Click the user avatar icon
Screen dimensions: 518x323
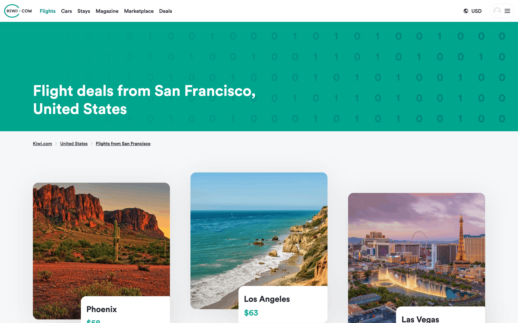tap(497, 11)
